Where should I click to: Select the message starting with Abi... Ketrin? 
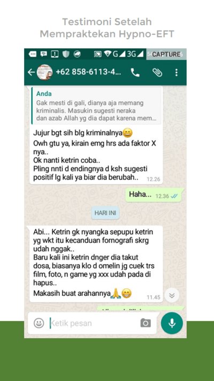click(95, 264)
